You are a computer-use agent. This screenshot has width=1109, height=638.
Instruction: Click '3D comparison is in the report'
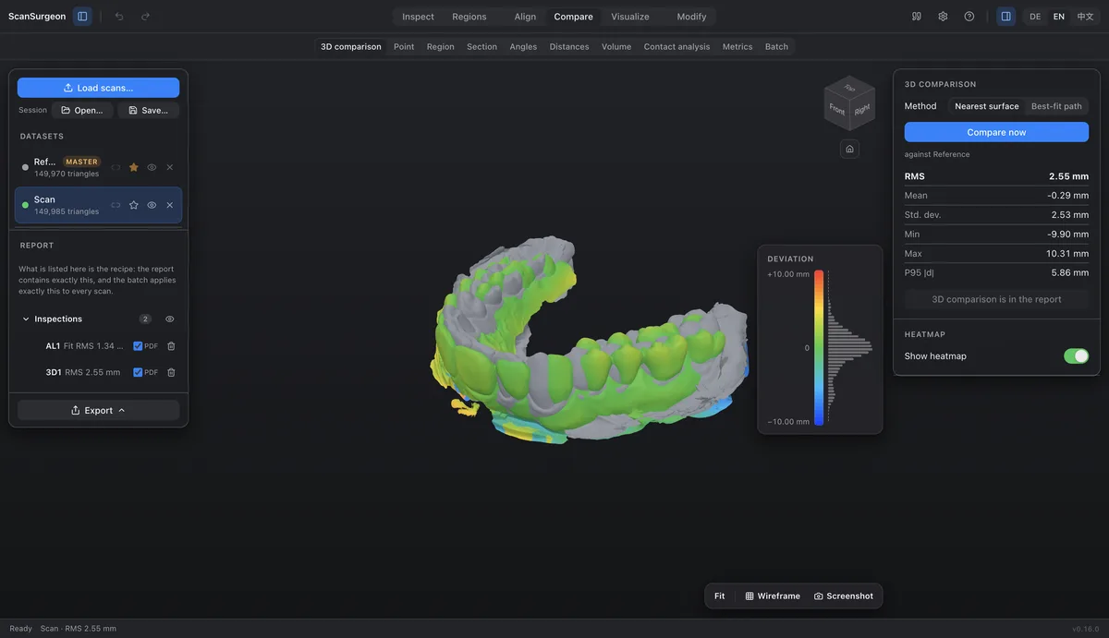pyautogui.click(x=996, y=299)
